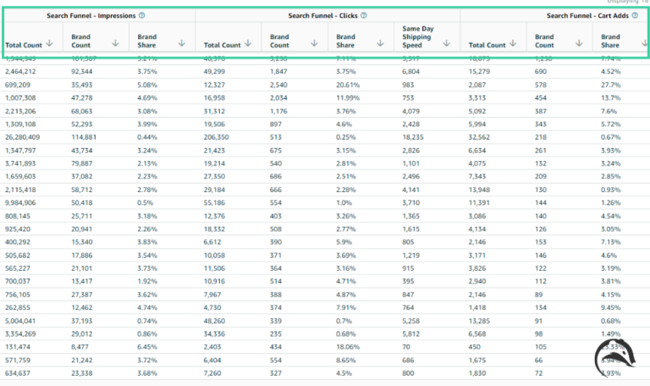Select the 11.99% brand share value
The image size is (650, 386).
(348, 98)
